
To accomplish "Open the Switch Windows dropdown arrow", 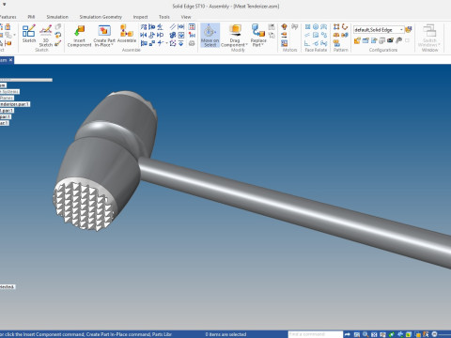I will pos(439,45).
